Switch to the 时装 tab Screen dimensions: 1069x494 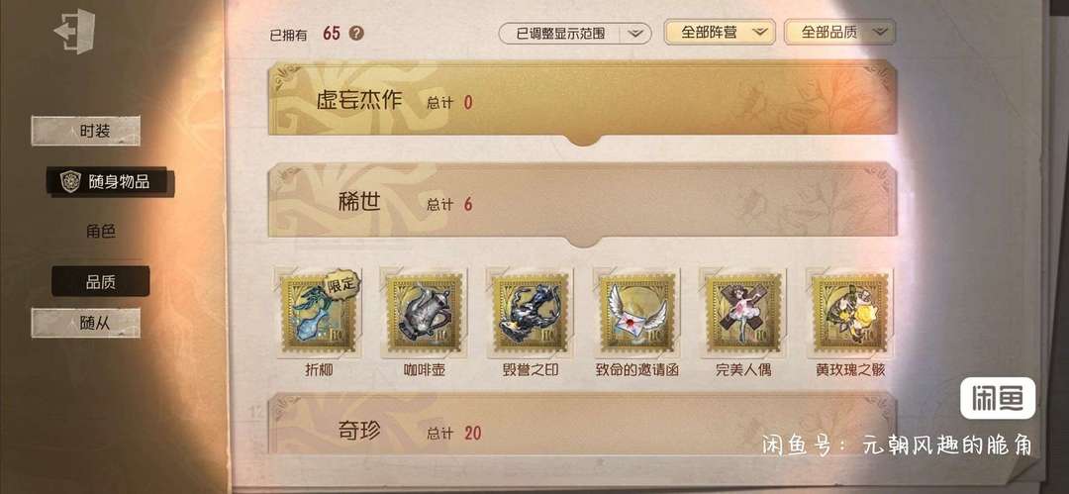coord(86,131)
